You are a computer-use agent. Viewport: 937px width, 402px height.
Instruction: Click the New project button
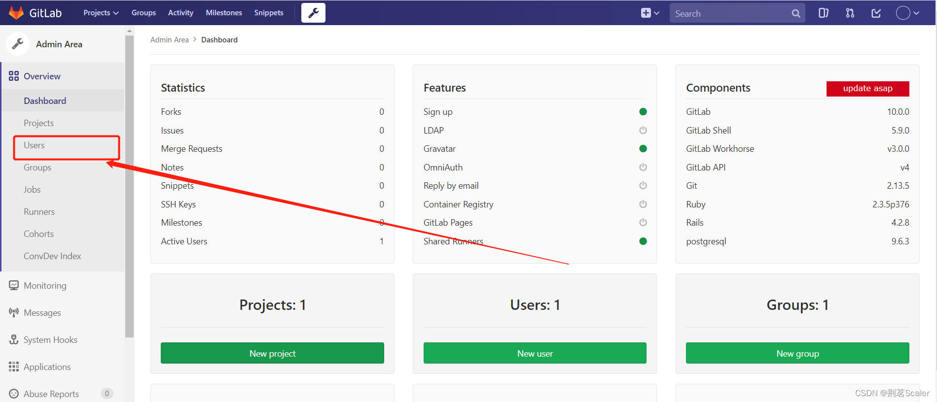(272, 353)
